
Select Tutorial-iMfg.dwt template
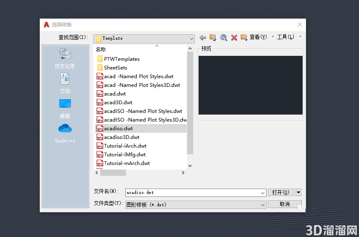125,155
